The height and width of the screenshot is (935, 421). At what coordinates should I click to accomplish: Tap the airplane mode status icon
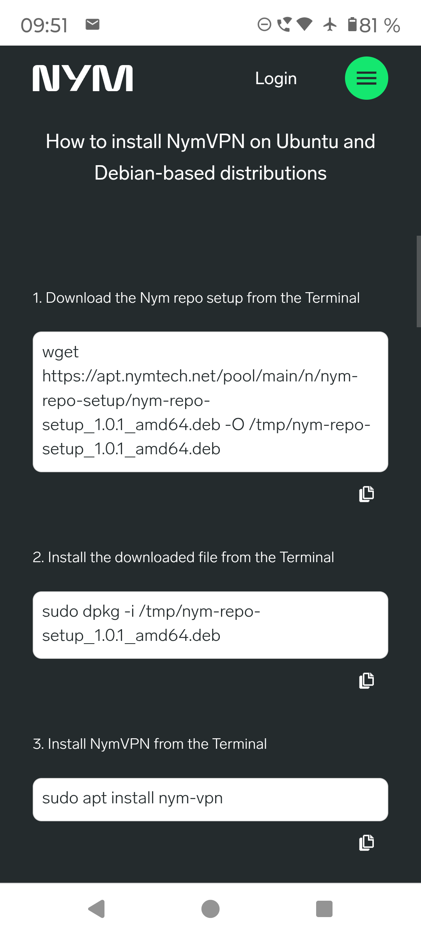click(330, 25)
